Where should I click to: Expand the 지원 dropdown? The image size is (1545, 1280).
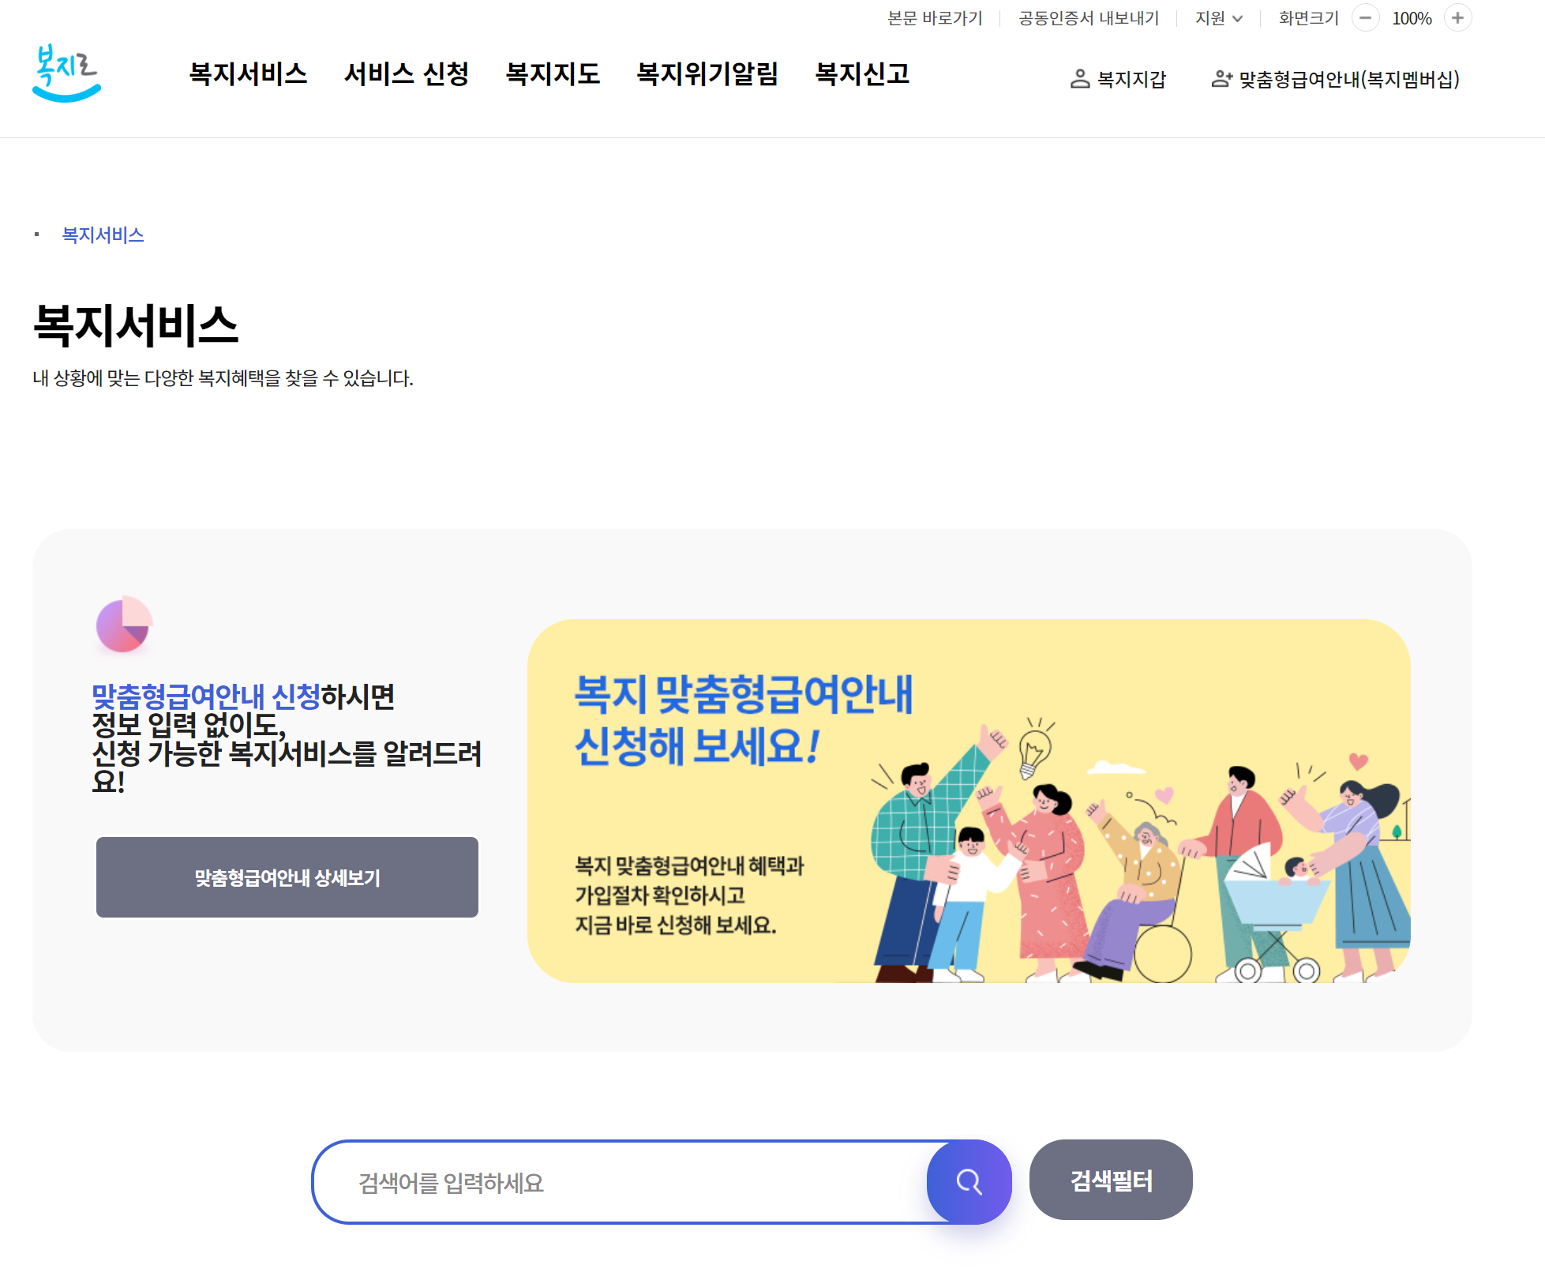[x=1218, y=18]
